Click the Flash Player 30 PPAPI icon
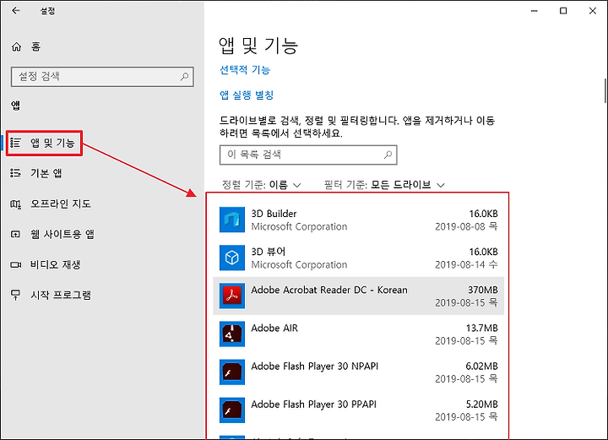608x440 pixels. [232, 410]
